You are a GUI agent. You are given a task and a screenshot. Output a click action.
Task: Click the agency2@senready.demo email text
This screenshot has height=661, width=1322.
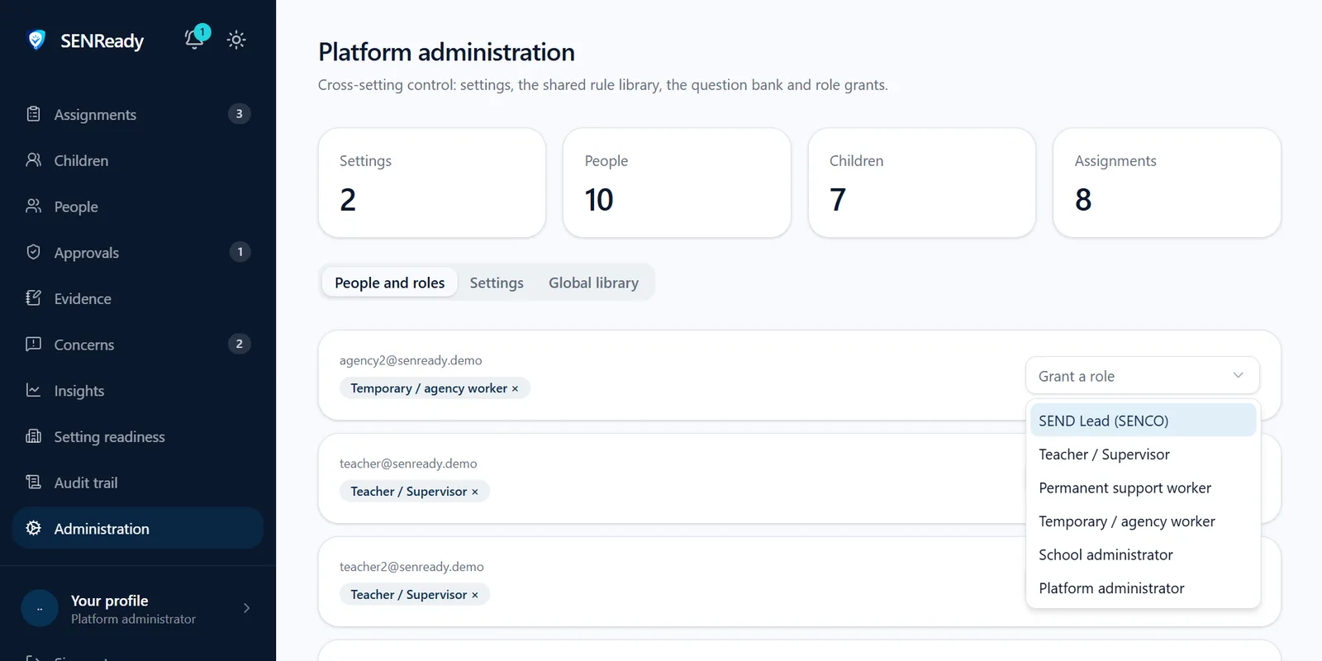point(411,360)
